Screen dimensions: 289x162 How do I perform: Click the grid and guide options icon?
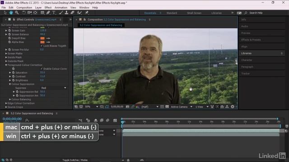tap(102, 107)
